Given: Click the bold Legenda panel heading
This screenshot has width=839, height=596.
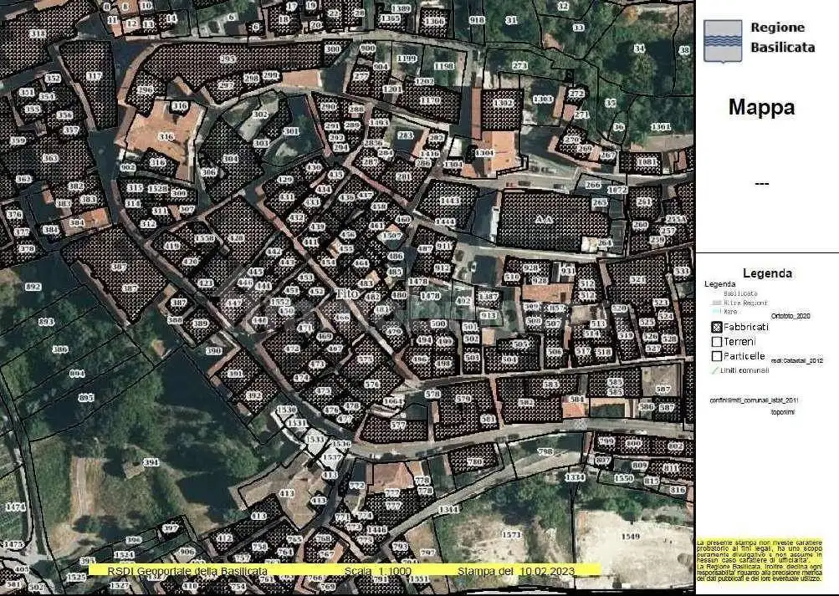Looking at the screenshot, I should [x=766, y=273].
